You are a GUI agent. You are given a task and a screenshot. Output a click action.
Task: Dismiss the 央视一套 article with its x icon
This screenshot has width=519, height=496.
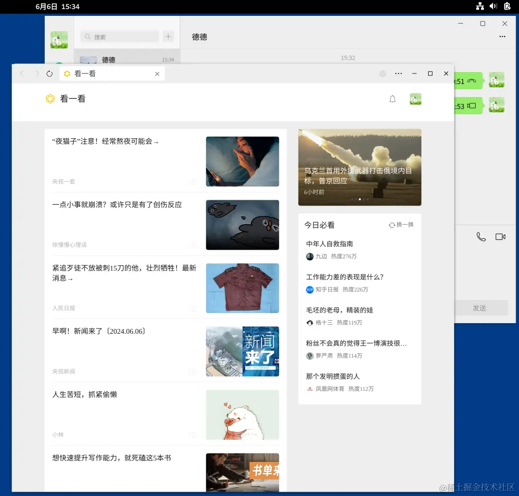click(193, 182)
